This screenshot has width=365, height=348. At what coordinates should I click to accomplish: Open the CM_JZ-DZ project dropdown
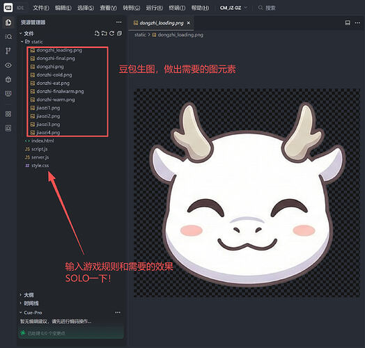(x=233, y=8)
